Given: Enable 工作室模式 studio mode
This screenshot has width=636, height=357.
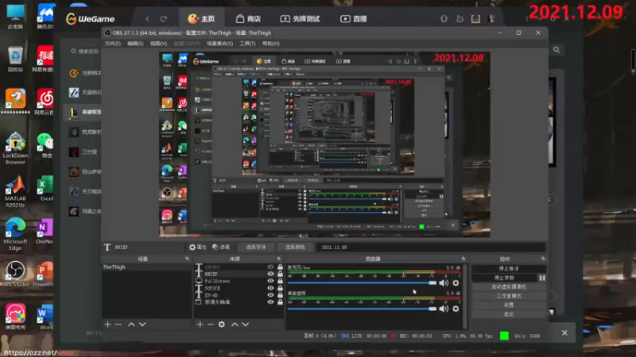Looking at the screenshot, I should (x=509, y=296).
